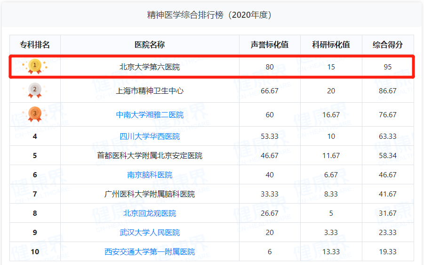
Task: Select the 科研标化值 column header
Action: [331, 45]
